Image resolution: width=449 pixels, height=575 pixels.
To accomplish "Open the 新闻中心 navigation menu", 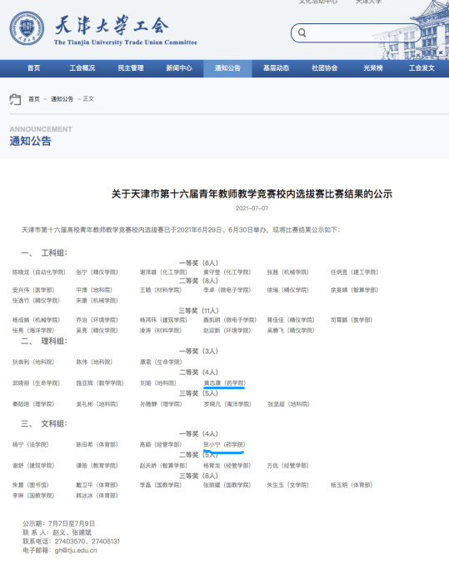I will coord(179,68).
